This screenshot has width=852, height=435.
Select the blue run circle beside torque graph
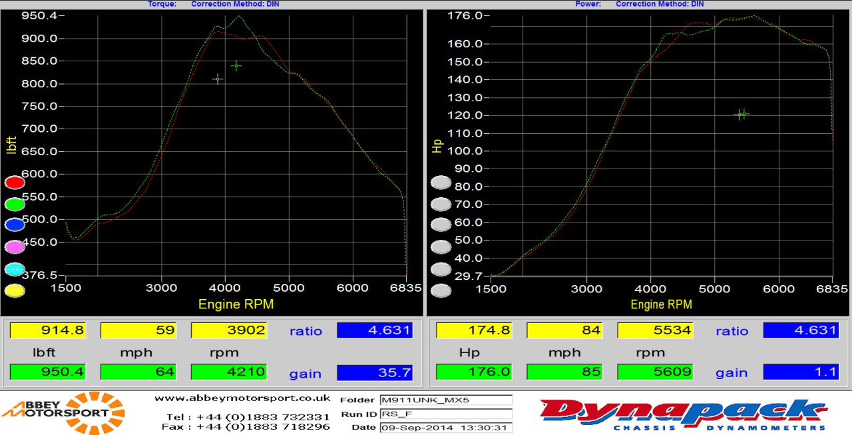(15, 225)
